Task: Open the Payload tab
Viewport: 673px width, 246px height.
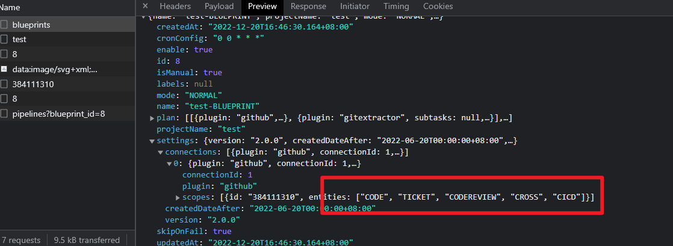Action: [x=219, y=6]
